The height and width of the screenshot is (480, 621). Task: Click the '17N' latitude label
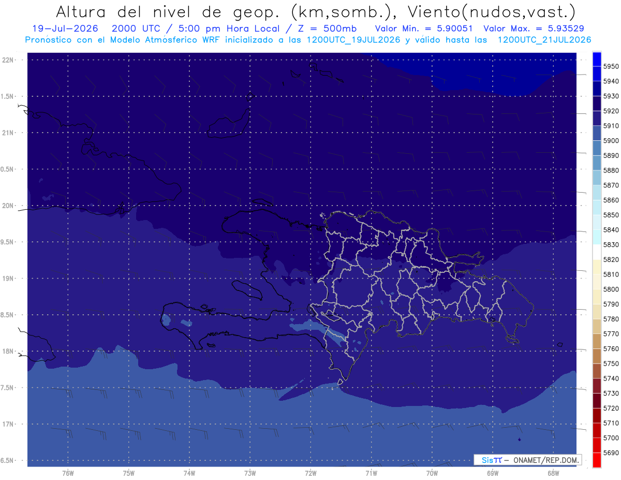pyautogui.click(x=7, y=424)
